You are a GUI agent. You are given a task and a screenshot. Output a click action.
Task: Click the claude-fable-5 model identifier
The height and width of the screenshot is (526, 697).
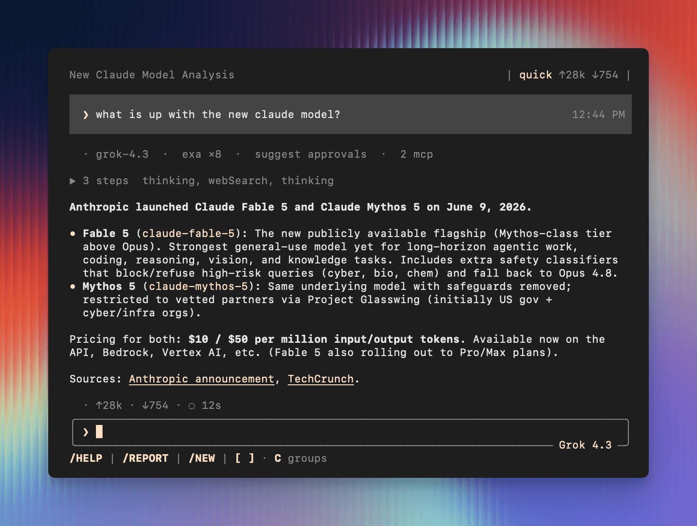(189, 234)
